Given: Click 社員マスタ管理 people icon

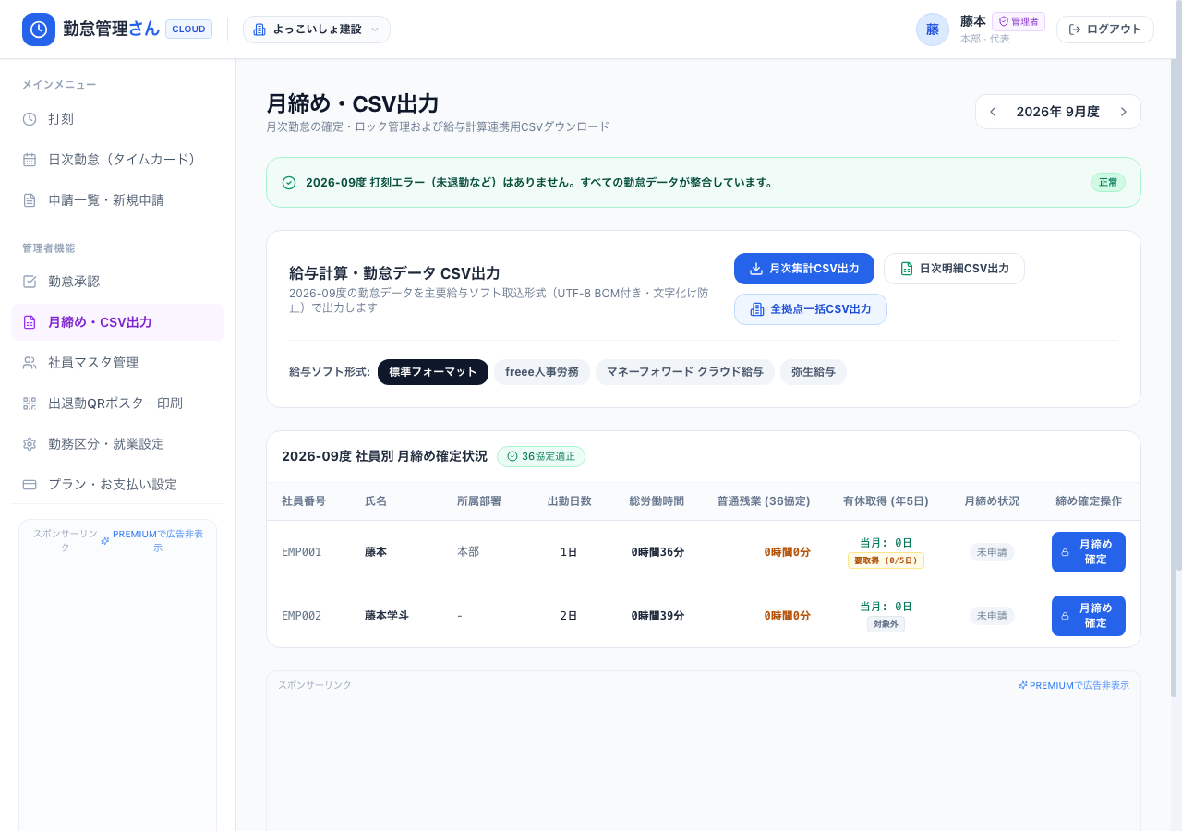Looking at the screenshot, I should pyautogui.click(x=30, y=363).
